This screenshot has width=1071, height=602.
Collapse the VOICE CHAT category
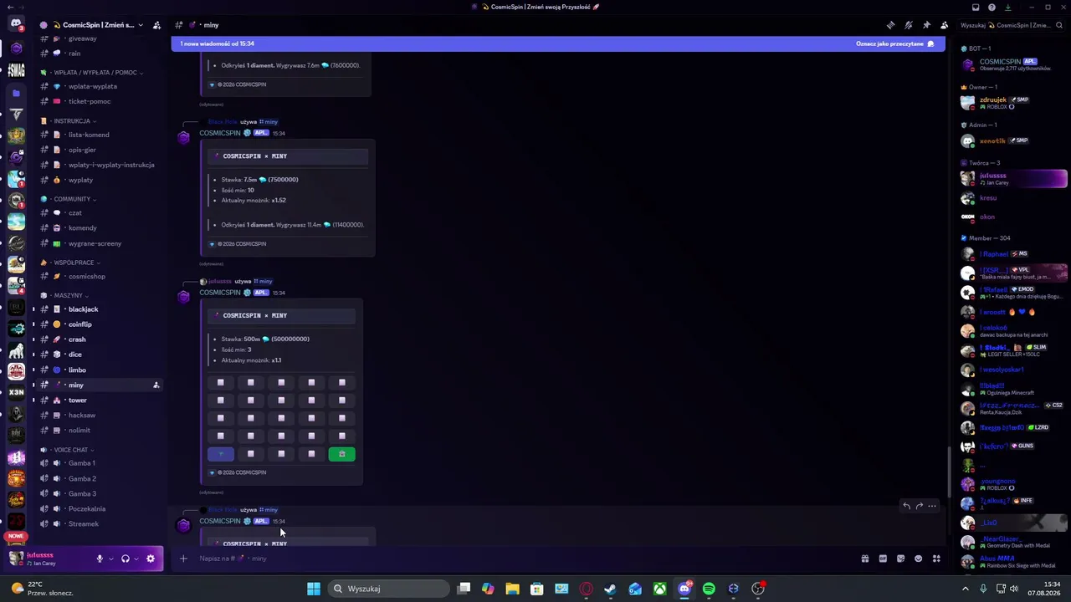pyautogui.click(x=67, y=450)
